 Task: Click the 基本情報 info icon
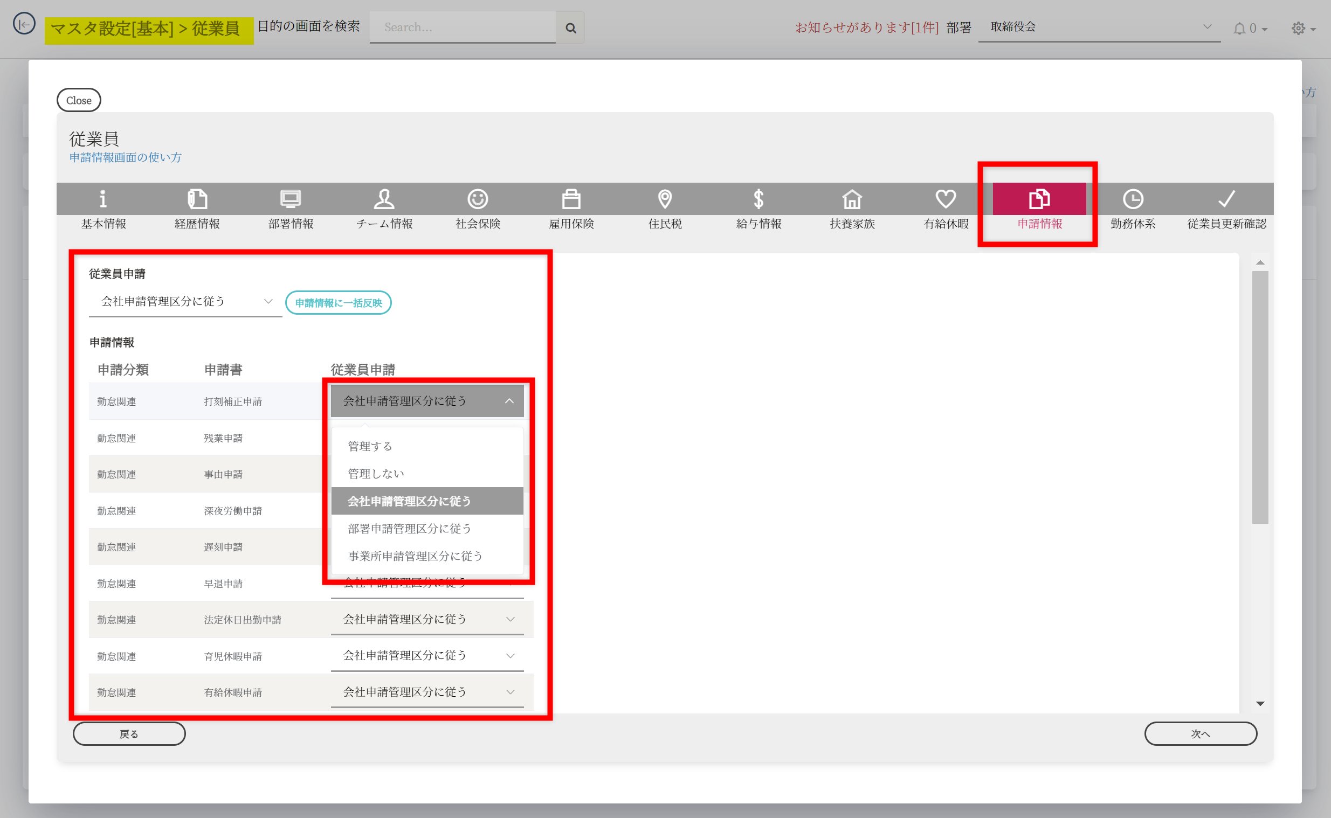[104, 199]
